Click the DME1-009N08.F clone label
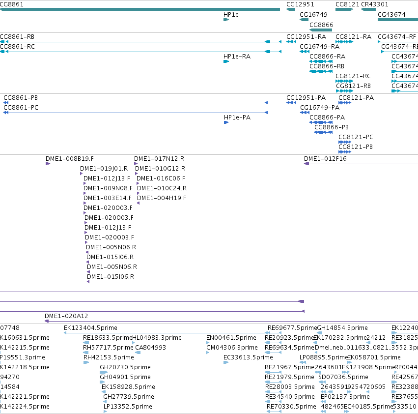The image size is (418, 414). point(108,188)
